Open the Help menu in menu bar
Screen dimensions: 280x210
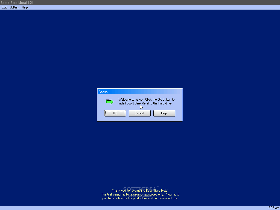(25, 7)
